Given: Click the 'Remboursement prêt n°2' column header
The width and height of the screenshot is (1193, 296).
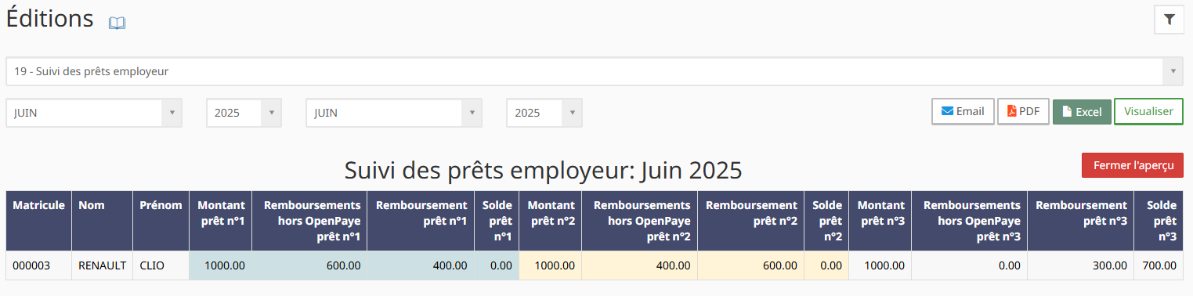Looking at the screenshot, I should 750,220.
